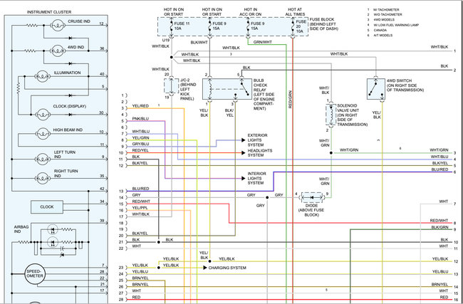The height and width of the screenshot is (304, 463).
Task: Select the 4WD MODELS legend entry
Action: pos(384,20)
